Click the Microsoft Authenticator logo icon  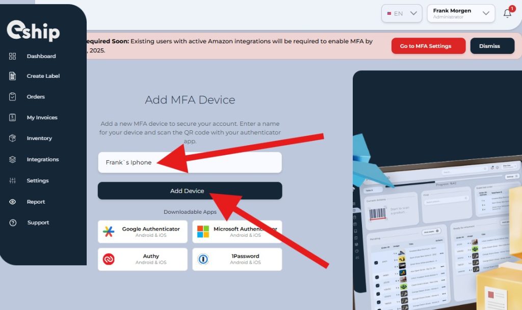pos(203,232)
